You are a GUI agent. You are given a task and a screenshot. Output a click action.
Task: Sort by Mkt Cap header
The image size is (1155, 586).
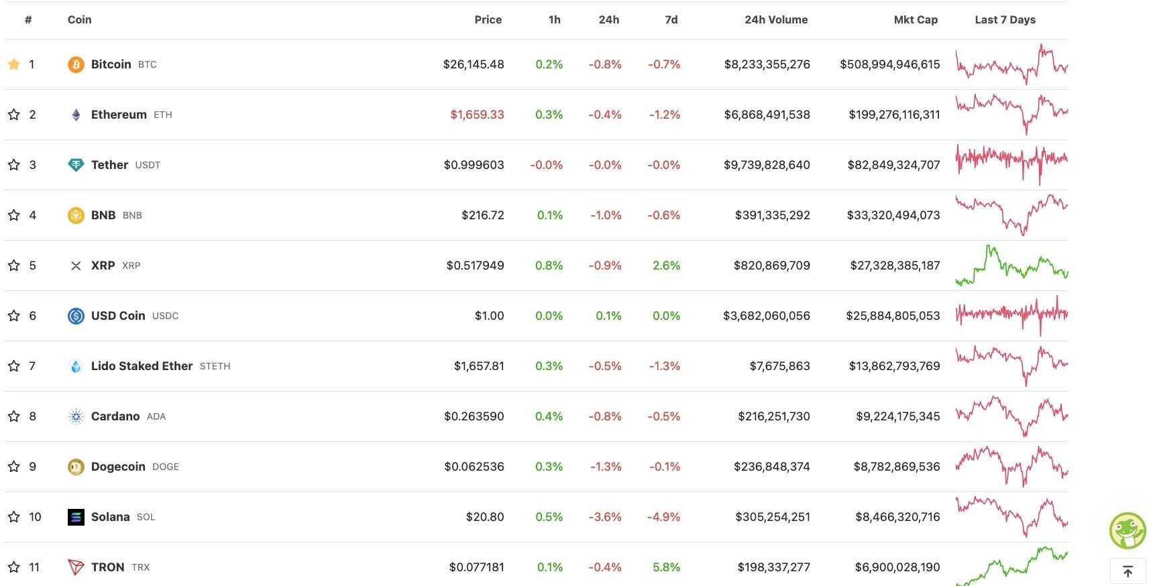(916, 19)
